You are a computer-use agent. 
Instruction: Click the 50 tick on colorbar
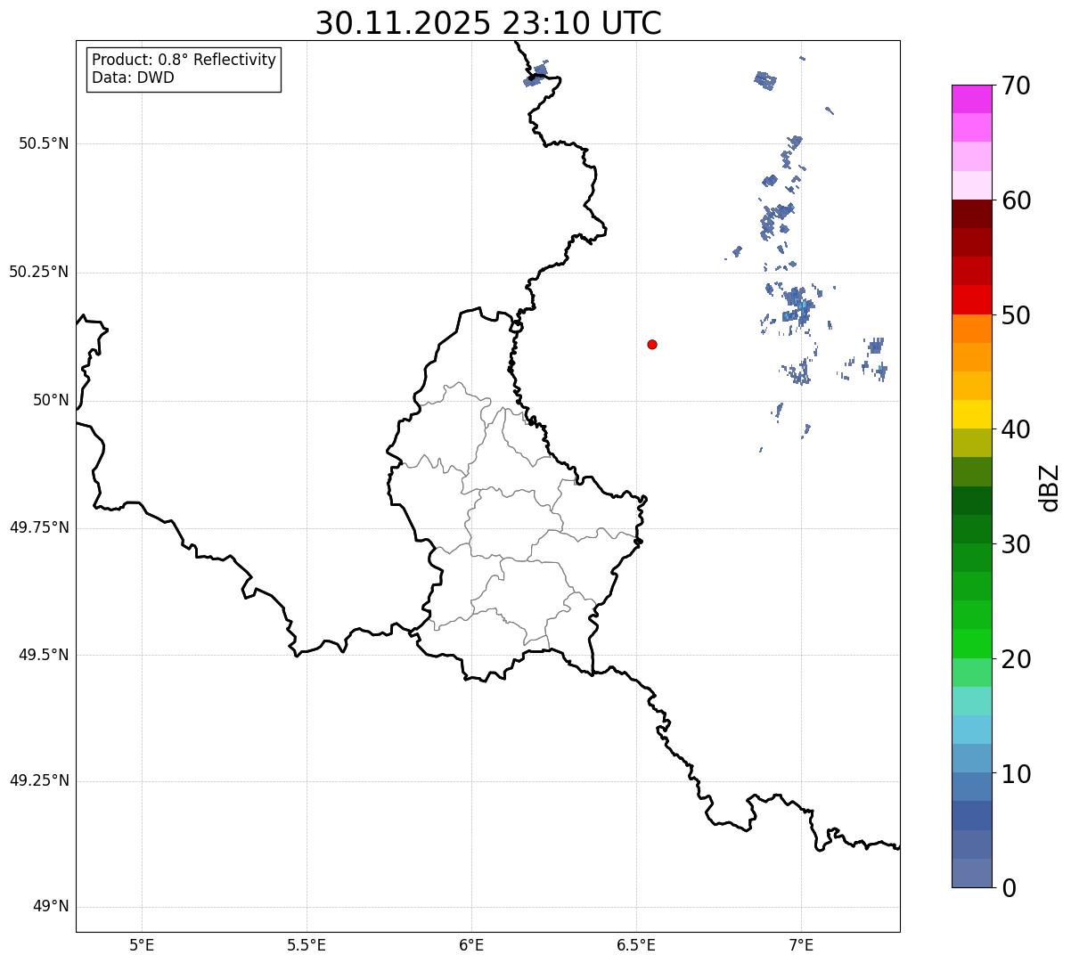pyautogui.click(x=1016, y=315)
